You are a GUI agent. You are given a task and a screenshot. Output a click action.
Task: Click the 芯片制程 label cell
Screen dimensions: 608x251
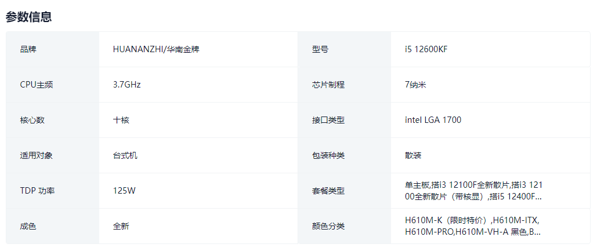click(328, 85)
